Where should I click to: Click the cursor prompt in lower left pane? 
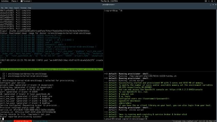coord(2,119)
